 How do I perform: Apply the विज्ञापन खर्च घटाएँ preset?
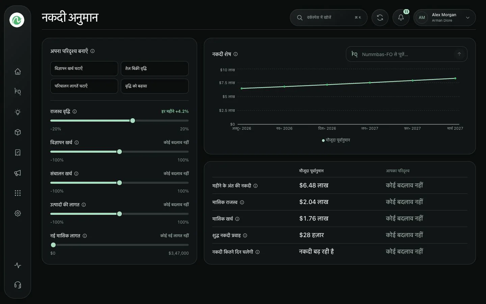point(84,69)
